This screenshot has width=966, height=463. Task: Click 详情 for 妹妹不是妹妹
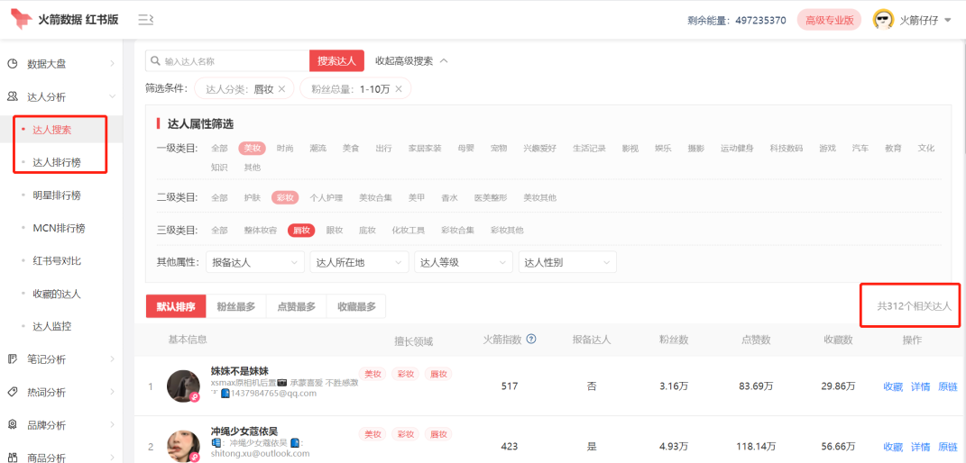point(920,386)
